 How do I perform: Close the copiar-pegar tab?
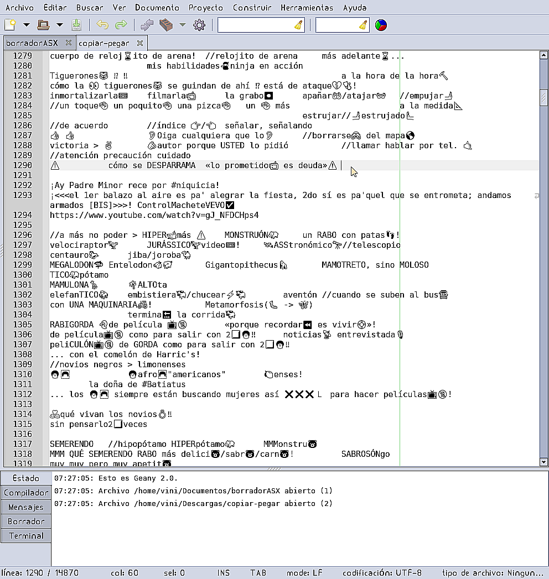point(140,43)
